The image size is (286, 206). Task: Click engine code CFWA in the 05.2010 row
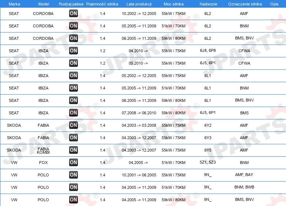click(x=244, y=63)
